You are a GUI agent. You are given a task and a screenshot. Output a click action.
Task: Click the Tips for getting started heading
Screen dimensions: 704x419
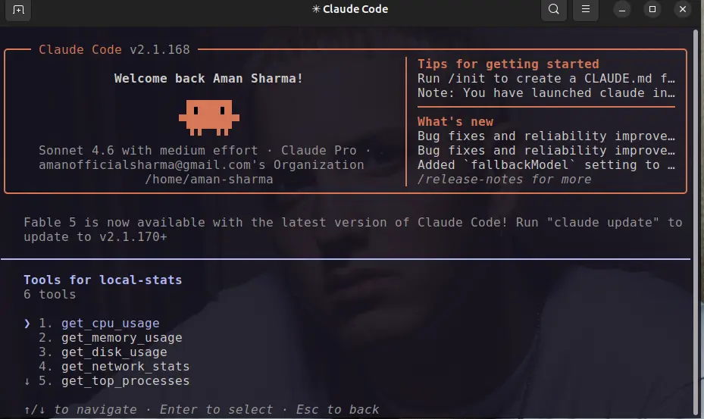[x=508, y=64]
